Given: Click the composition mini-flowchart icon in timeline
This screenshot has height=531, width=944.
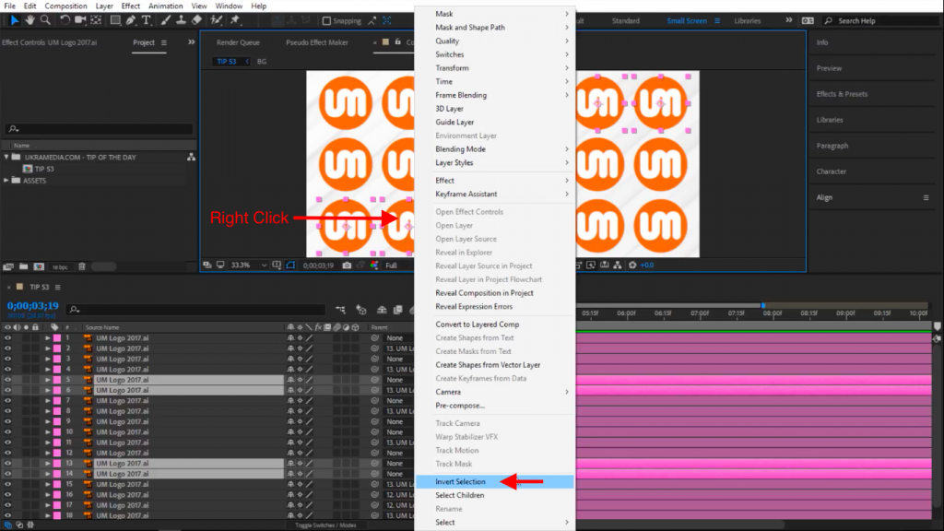Looking at the screenshot, I should click(341, 310).
